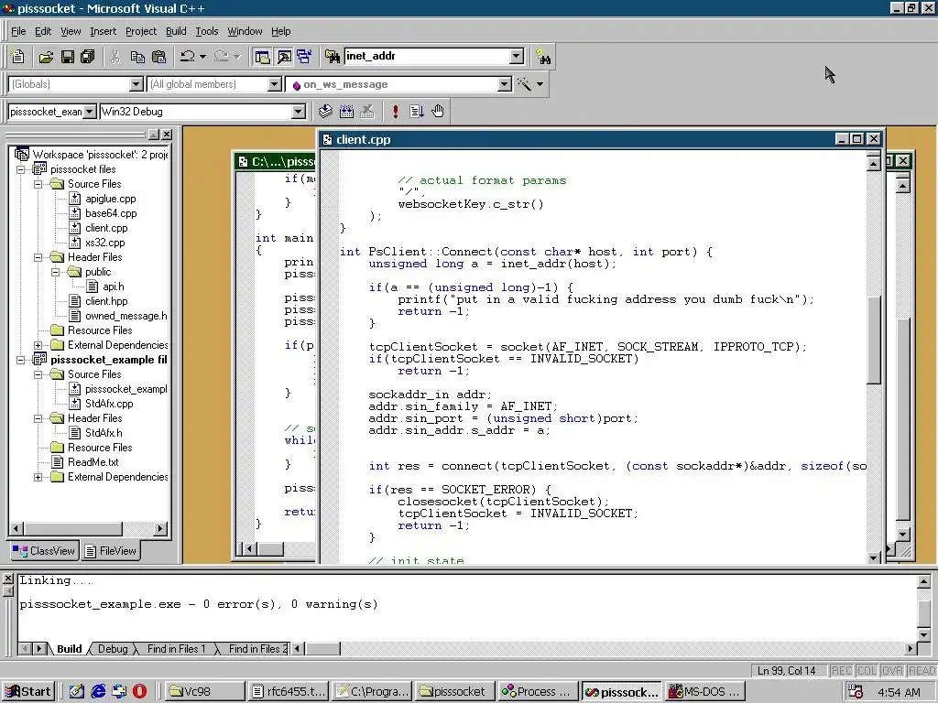Image resolution: width=938 pixels, height=703 pixels.
Task: Open the (Globals) class dropdown
Action: [x=136, y=84]
